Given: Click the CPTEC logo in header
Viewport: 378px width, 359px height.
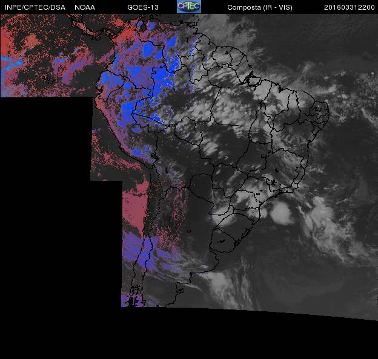Looking at the screenshot, I should 189,7.
